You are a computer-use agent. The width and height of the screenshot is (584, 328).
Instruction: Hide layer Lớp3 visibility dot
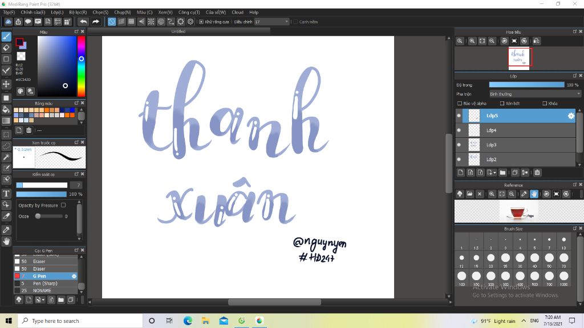pyautogui.click(x=459, y=145)
